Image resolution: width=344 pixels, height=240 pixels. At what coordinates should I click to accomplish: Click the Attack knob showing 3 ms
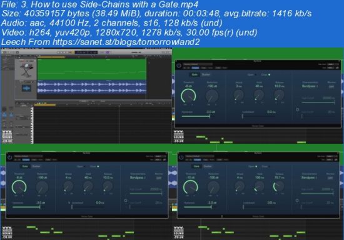[x=239, y=95]
